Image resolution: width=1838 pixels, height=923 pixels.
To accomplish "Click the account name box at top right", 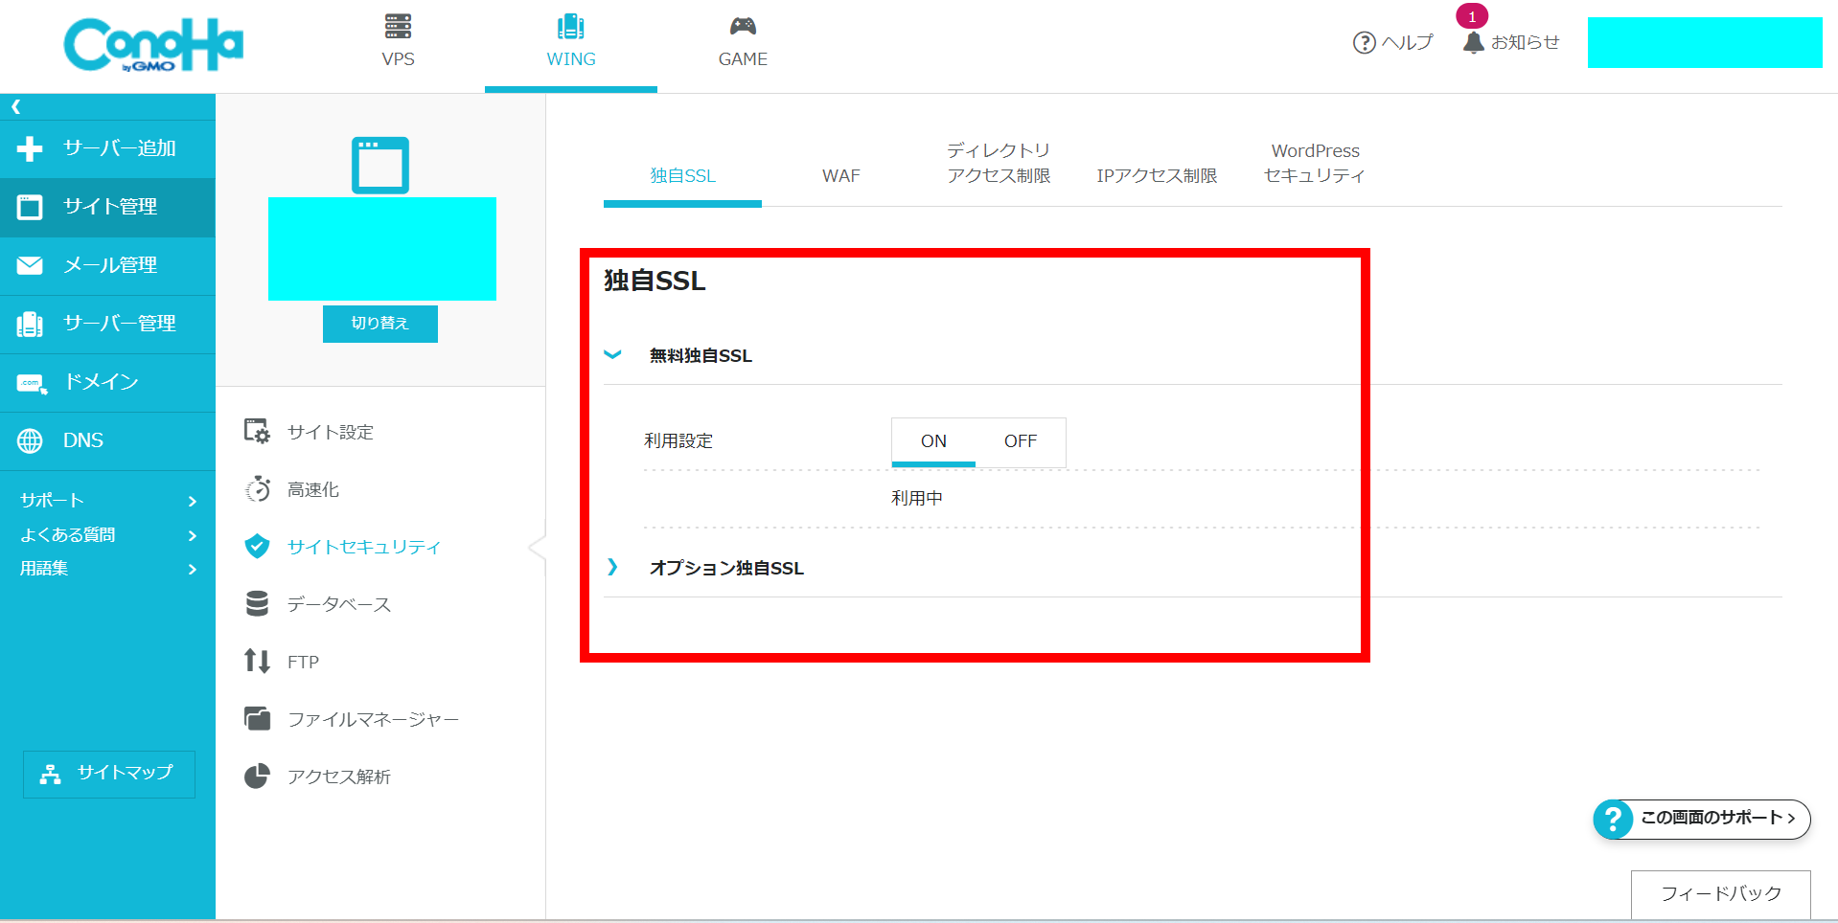I will click(1705, 42).
